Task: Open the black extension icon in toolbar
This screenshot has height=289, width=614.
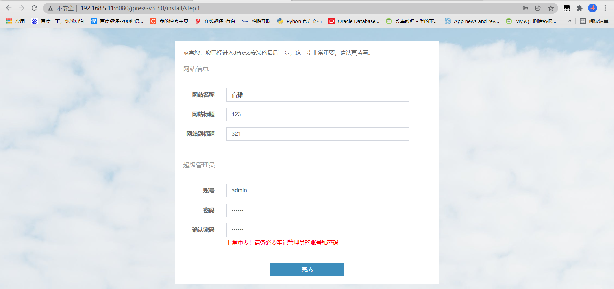Action: coord(567,8)
